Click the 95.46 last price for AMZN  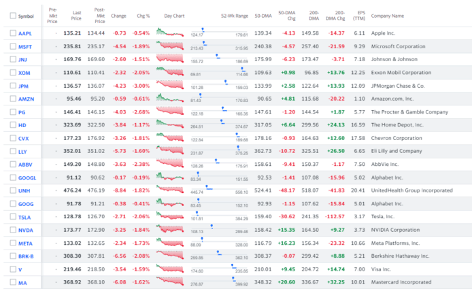[x=73, y=99]
